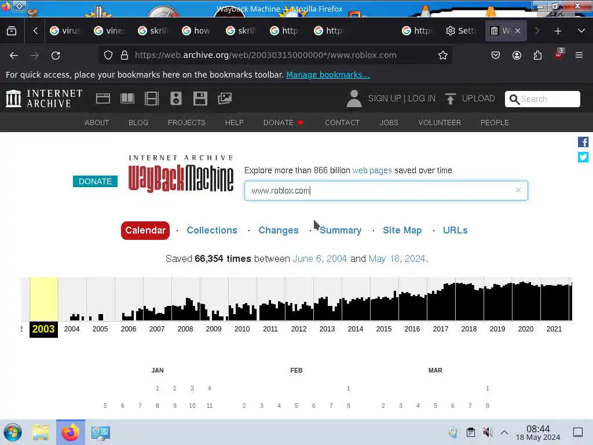
Task: Select year 2017 on the timeline
Action: [x=441, y=329]
